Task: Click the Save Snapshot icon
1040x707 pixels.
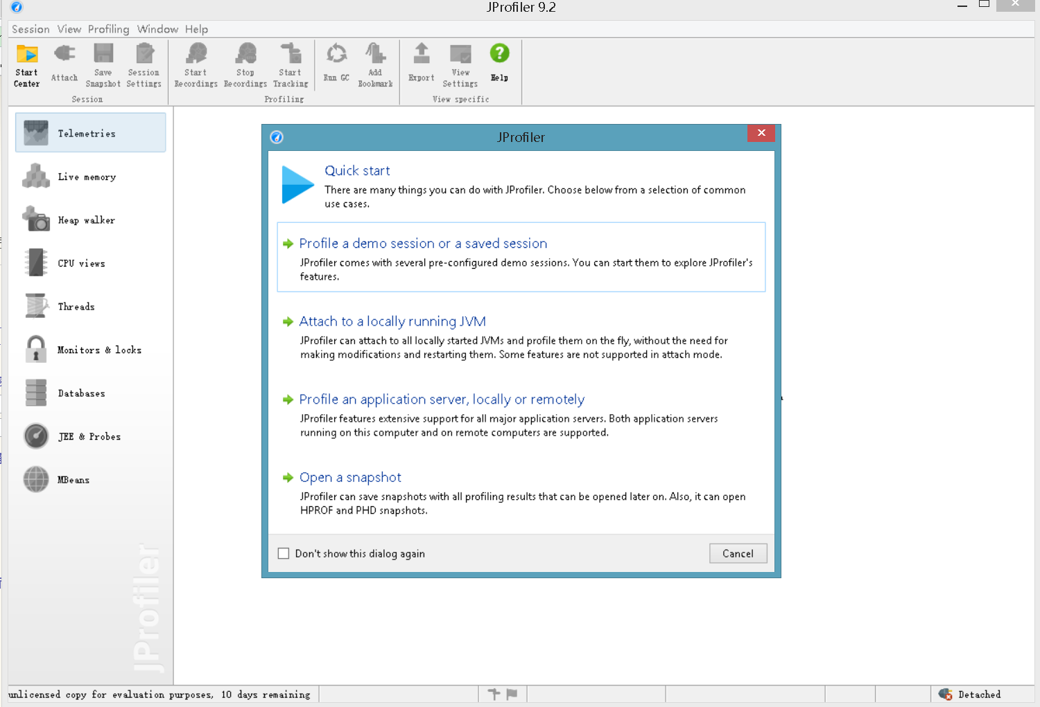Action: pyautogui.click(x=103, y=53)
